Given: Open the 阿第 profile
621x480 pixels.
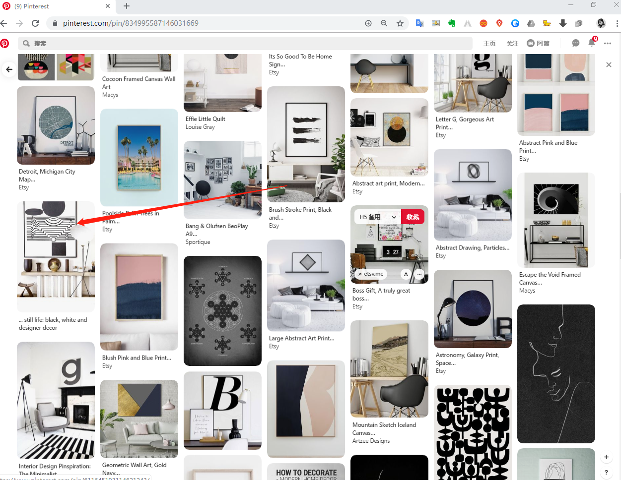Looking at the screenshot, I should coord(538,44).
